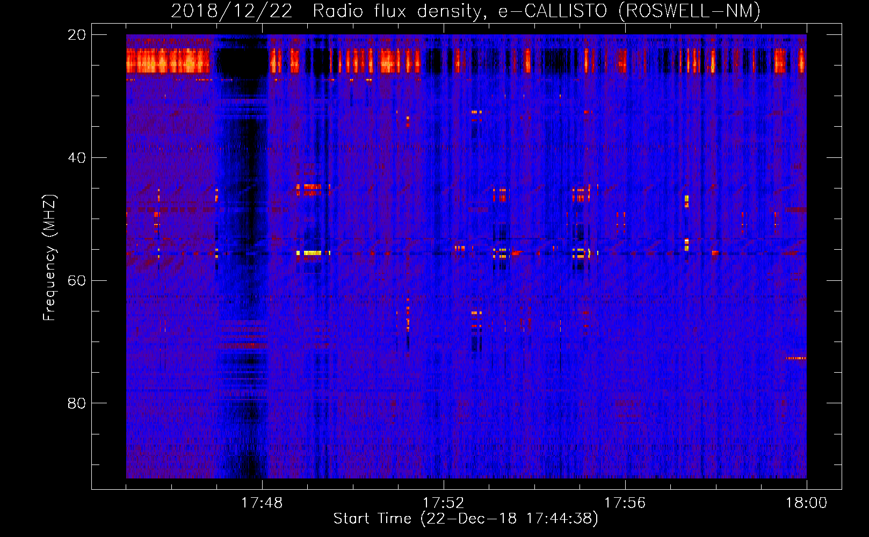Click the 17:52 time tick label
869x537 pixels.
[x=443, y=503]
